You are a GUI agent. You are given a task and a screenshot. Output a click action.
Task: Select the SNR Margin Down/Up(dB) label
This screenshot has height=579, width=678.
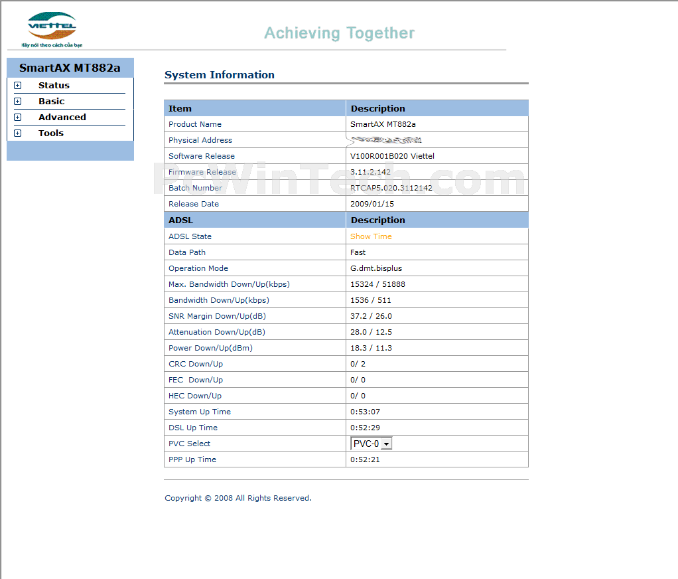218,316
